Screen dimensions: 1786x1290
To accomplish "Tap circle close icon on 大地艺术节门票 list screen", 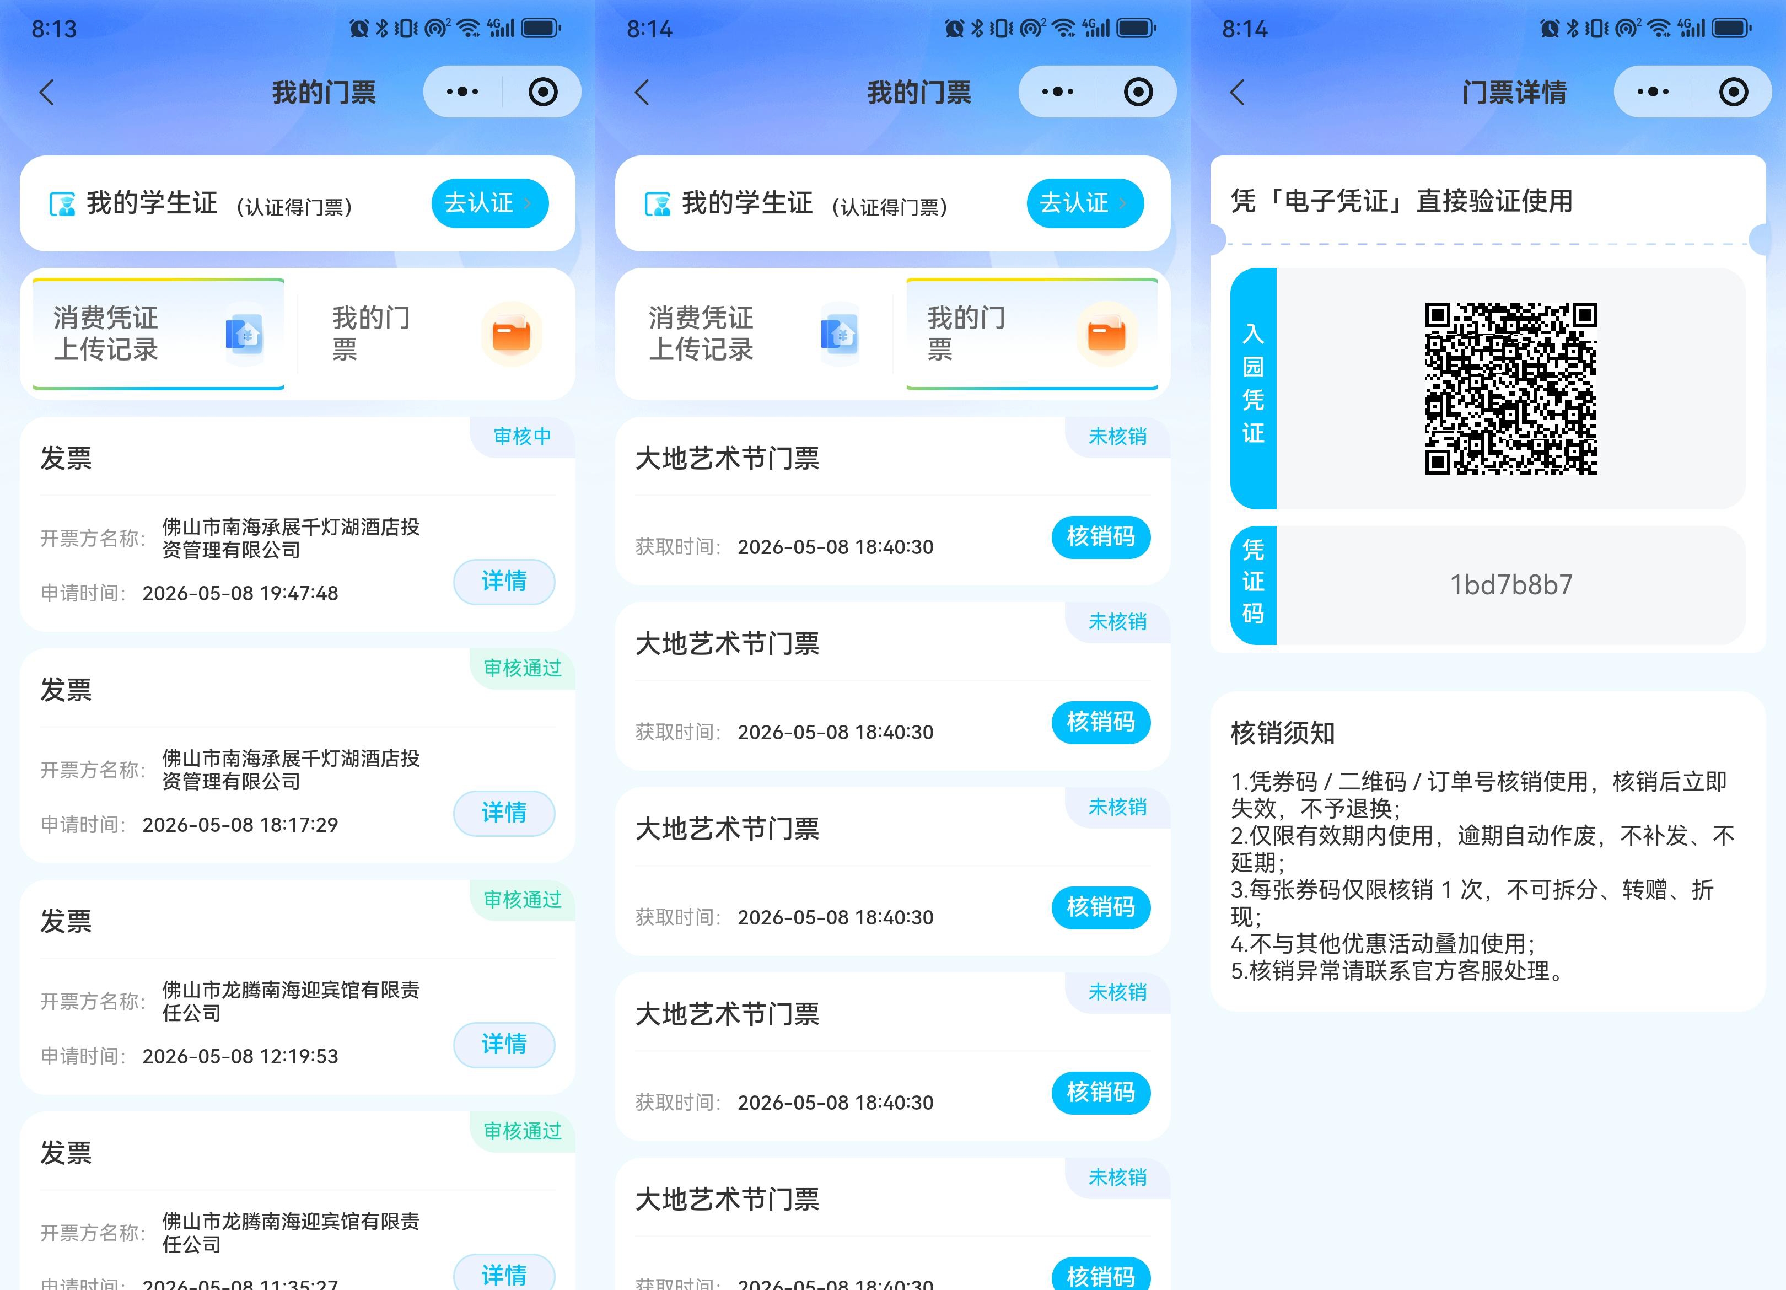I will pos(1138,92).
